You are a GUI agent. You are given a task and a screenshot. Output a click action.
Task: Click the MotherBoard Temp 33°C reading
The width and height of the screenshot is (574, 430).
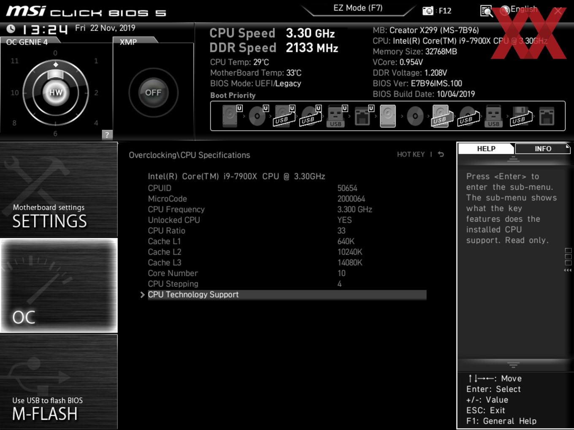click(x=256, y=73)
